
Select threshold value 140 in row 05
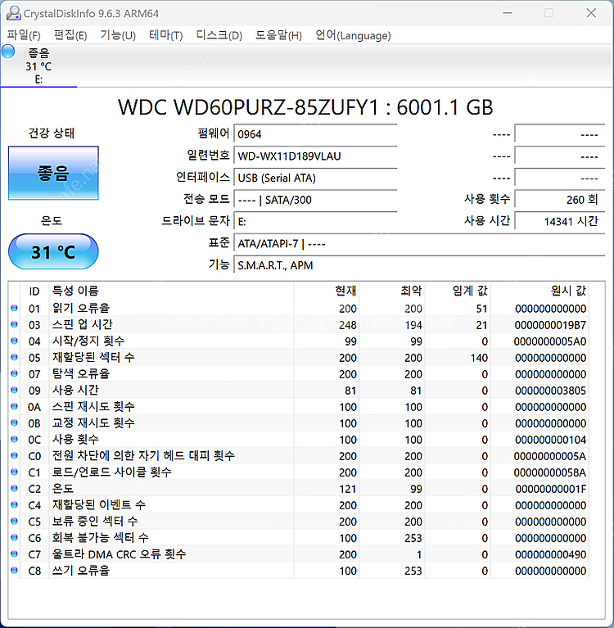point(479,358)
